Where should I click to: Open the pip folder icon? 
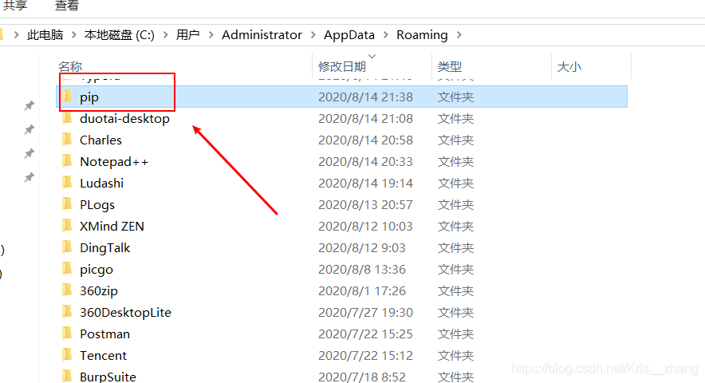point(68,96)
